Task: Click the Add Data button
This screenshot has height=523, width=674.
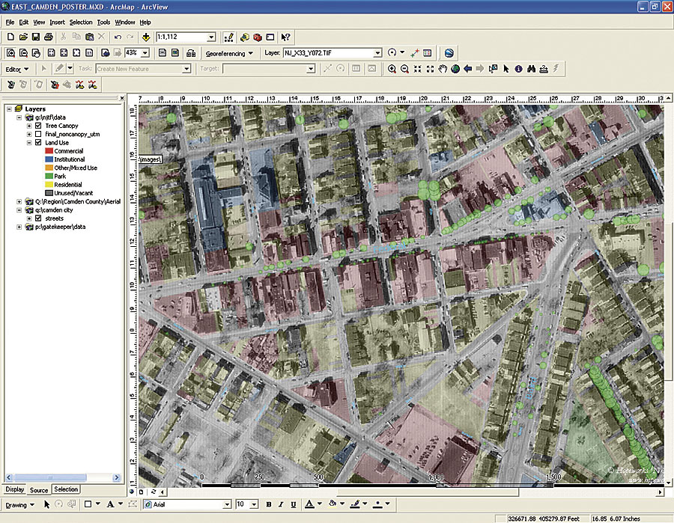Action: 145,37
